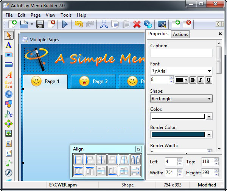Click the Caption input field
Screen dimensions: 227x191
coord(181,53)
